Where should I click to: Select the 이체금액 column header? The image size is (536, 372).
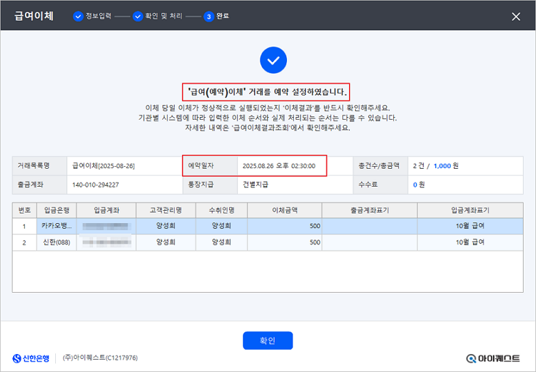[284, 210]
